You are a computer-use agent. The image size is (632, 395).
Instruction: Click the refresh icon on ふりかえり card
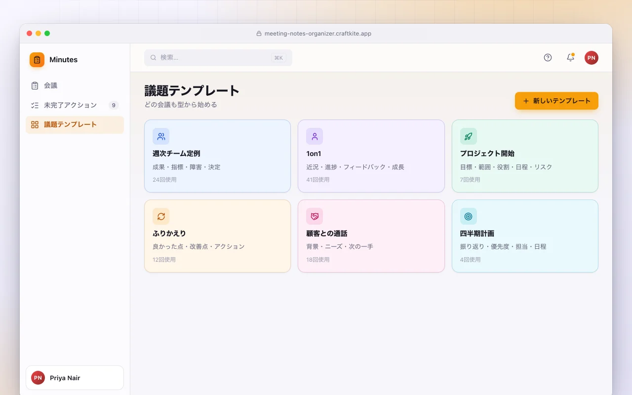161,216
